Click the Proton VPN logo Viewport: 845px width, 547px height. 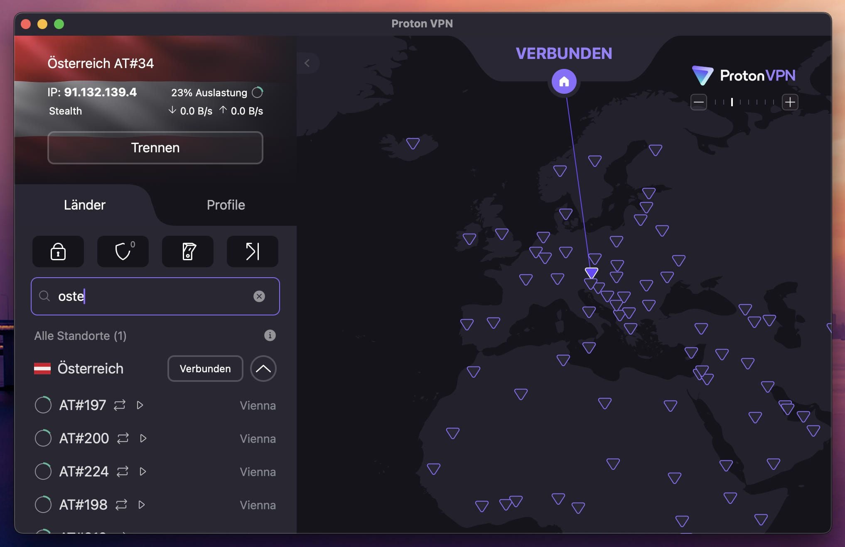click(744, 76)
